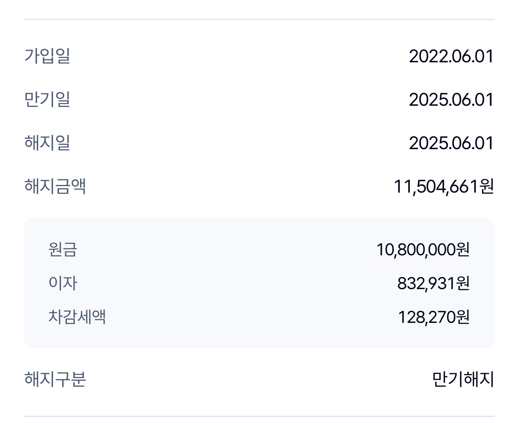This screenshot has height=425, width=519.
Task: Select the maturity date value in 만기일 row
Action: 451,99
